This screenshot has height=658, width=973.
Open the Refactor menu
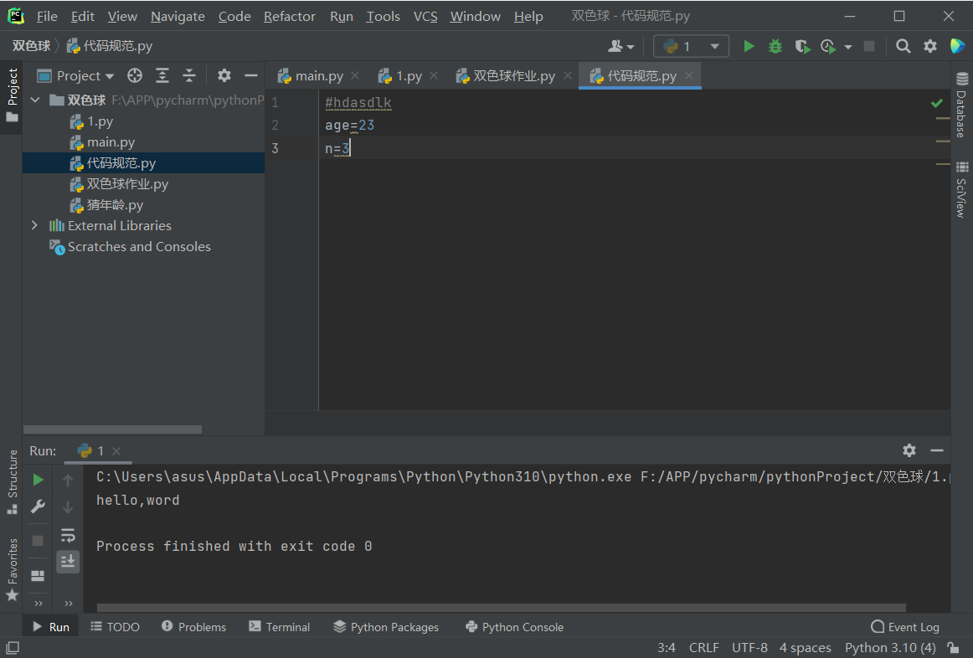[x=289, y=17]
